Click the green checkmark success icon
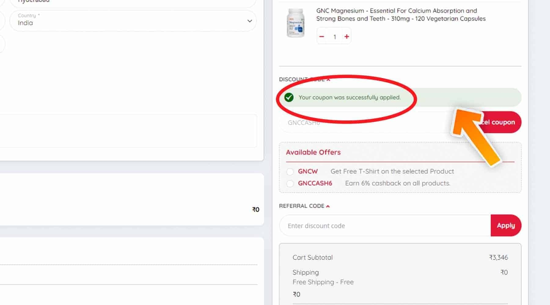The image size is (550, 305). click(x=289, y=97)
